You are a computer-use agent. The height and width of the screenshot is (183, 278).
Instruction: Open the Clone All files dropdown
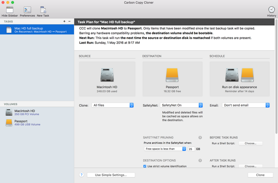click(x=113, y=105)
